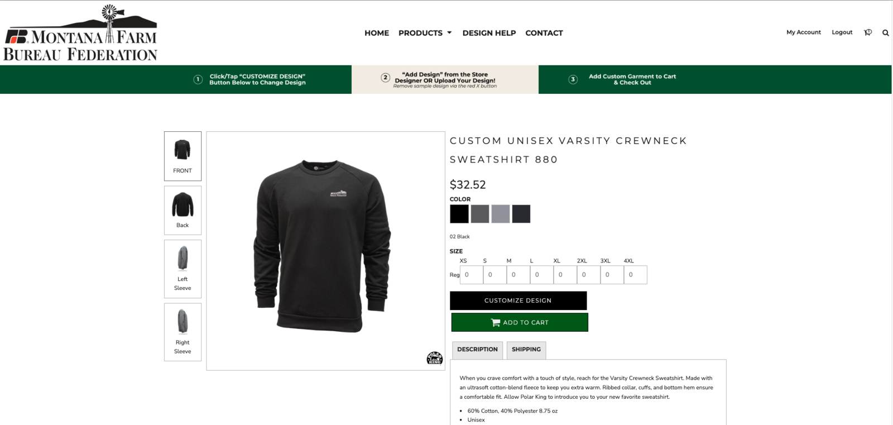
Task: Switch to the SHIPPING tab
Action: tap(526, 350)
